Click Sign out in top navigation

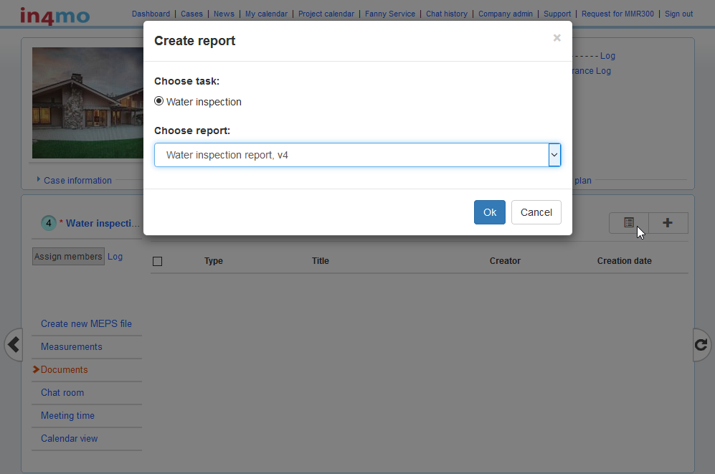click(678, 14)
